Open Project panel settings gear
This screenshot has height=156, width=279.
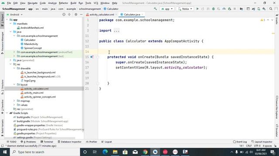pyautogui.click(x=76, y=14)
